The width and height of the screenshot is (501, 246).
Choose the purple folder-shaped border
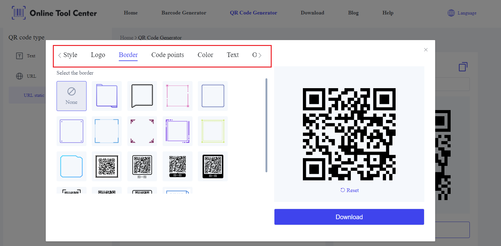pyautogui.click(x=107, y=96)
